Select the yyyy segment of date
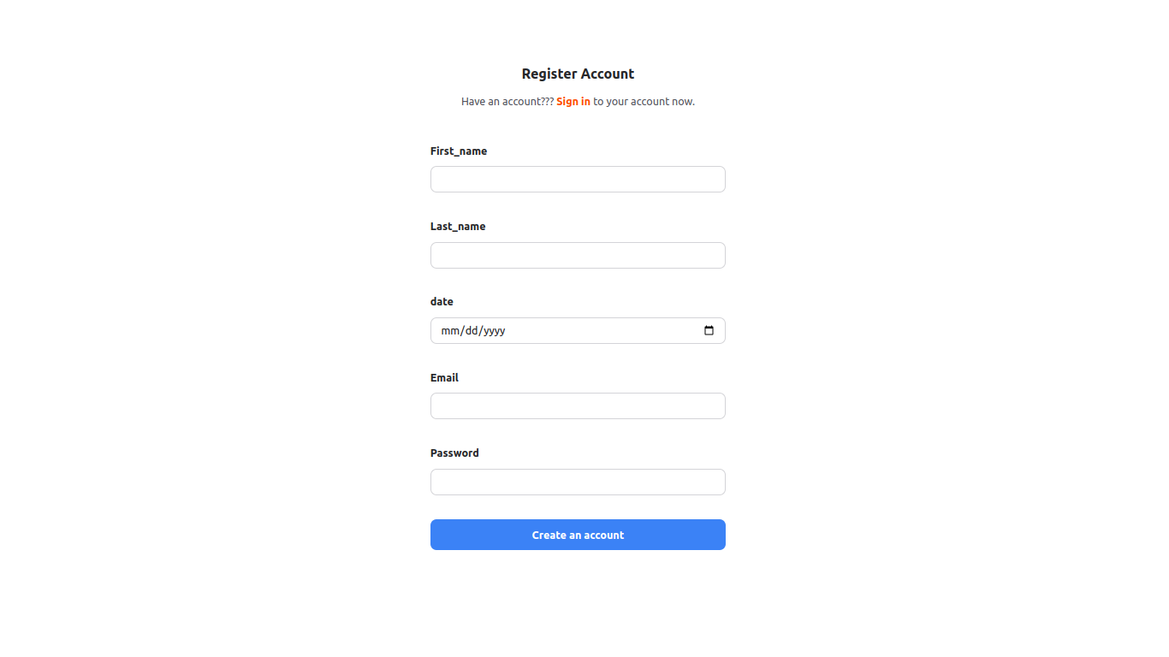 point(495,331)
